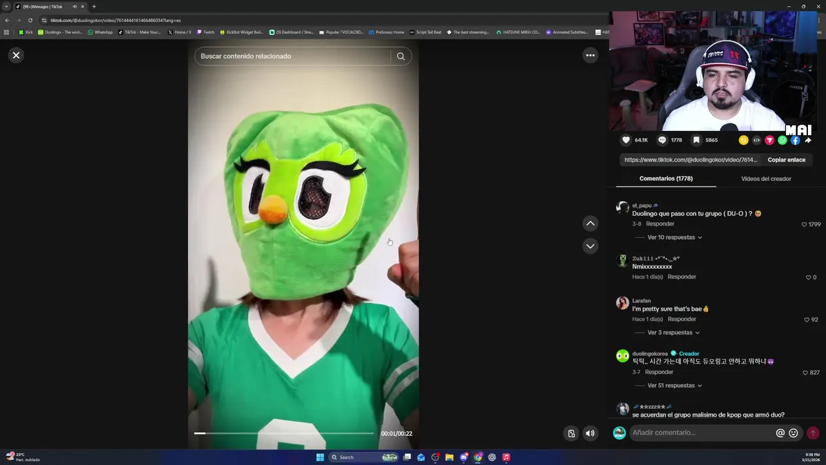Click the yellow repost icon
The height and width of the screenshot is (465, 826).
(x=743, y=140)
